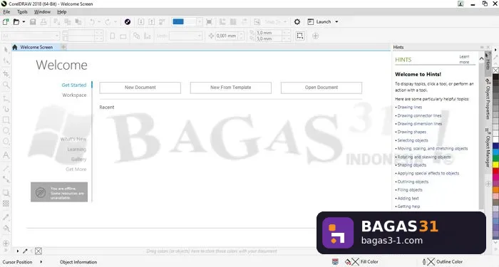This screenshot has height=267, width=499.
Task: Click the black-and-white circular search content icon
Action: (128, 21)
